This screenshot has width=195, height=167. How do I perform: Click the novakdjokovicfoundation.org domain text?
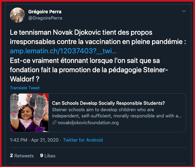(x=88, y=123)
